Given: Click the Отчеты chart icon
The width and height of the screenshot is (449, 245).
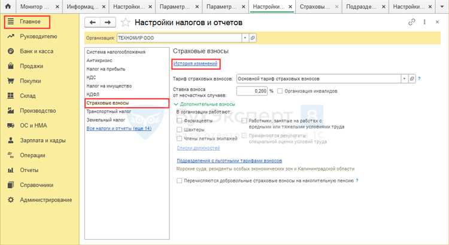Looking at the screenshot, I should tap(11, 170).
